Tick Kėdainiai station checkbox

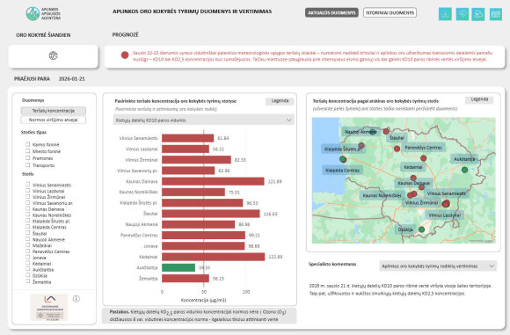[27, 263]
